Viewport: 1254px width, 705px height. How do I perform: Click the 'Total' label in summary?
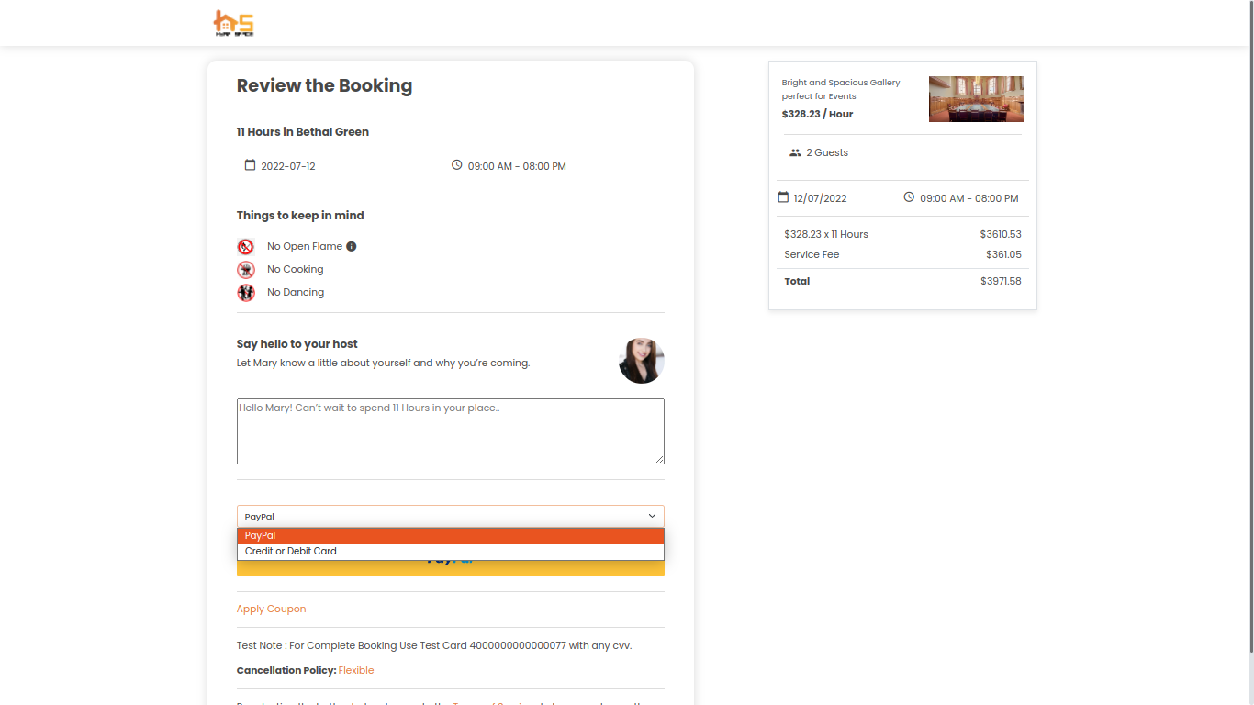point(797,281)
